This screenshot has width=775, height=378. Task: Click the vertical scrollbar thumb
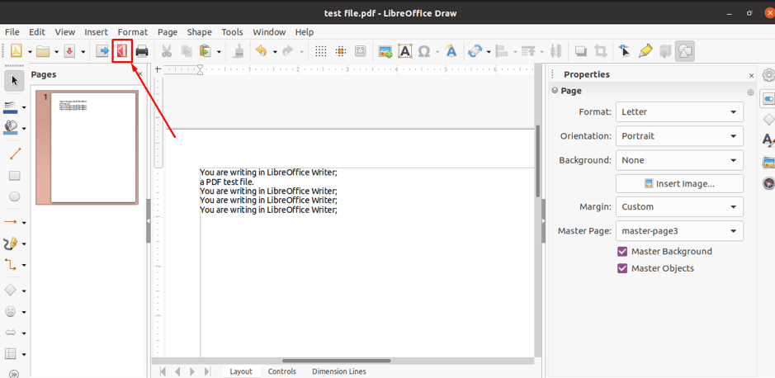click(538, 161)
